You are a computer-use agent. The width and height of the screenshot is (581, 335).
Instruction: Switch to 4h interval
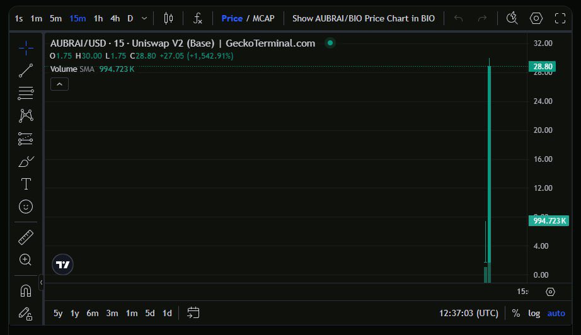[x=115, y=18]
